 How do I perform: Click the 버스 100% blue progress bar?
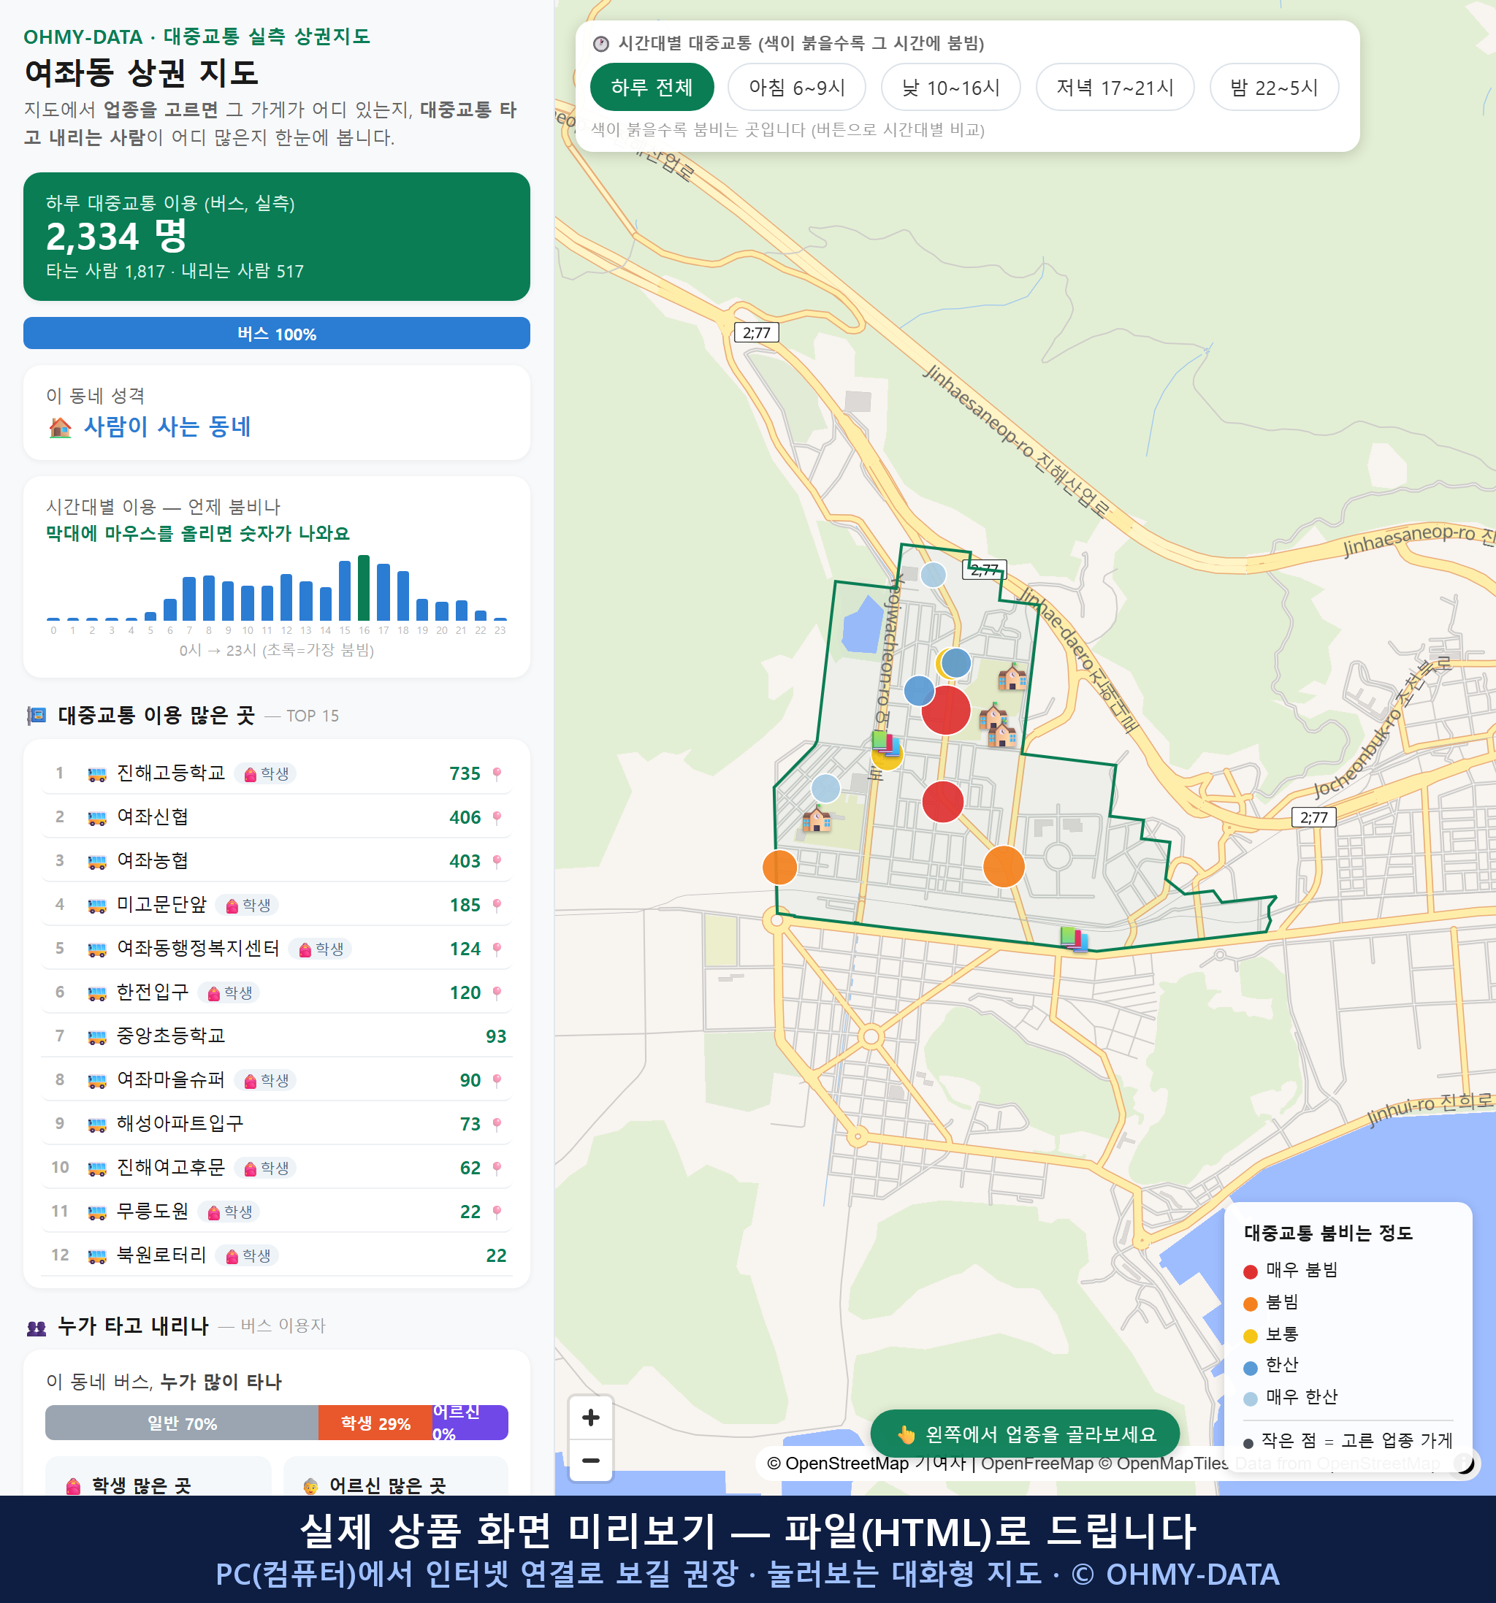277,334
